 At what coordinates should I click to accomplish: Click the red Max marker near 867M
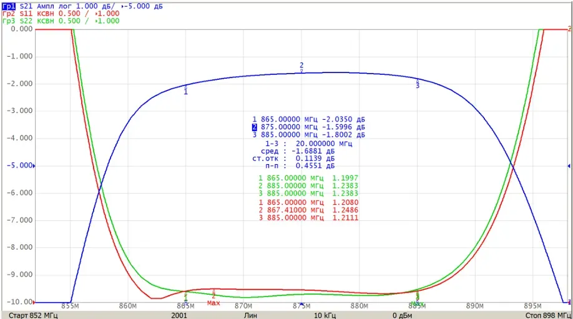point(213,303)
